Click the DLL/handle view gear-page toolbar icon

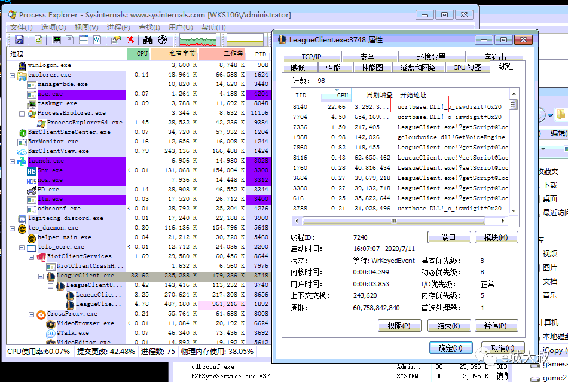97,40
